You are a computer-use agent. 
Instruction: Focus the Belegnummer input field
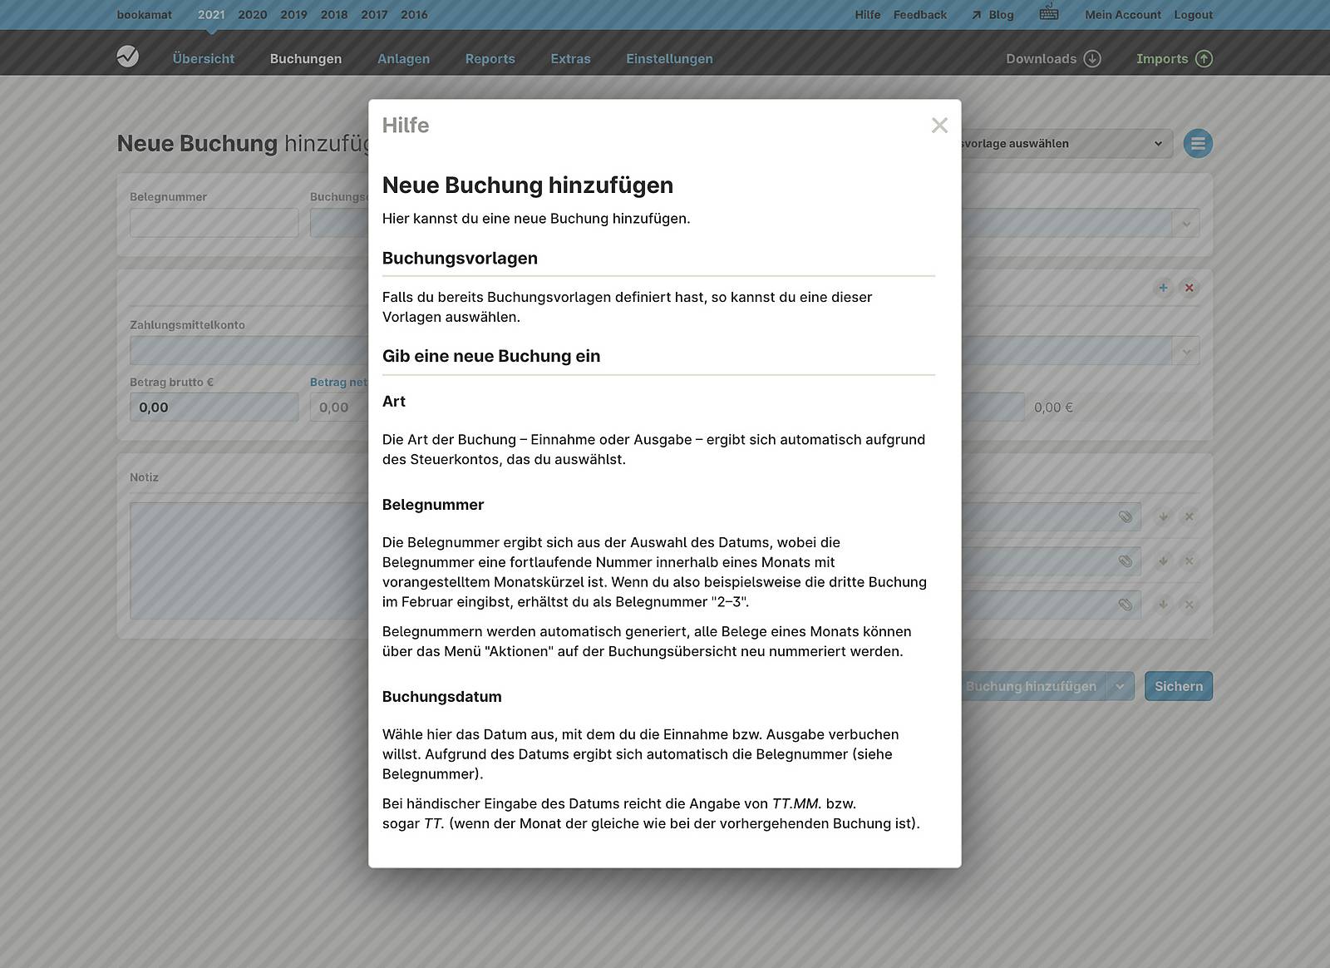pos(214,223)
